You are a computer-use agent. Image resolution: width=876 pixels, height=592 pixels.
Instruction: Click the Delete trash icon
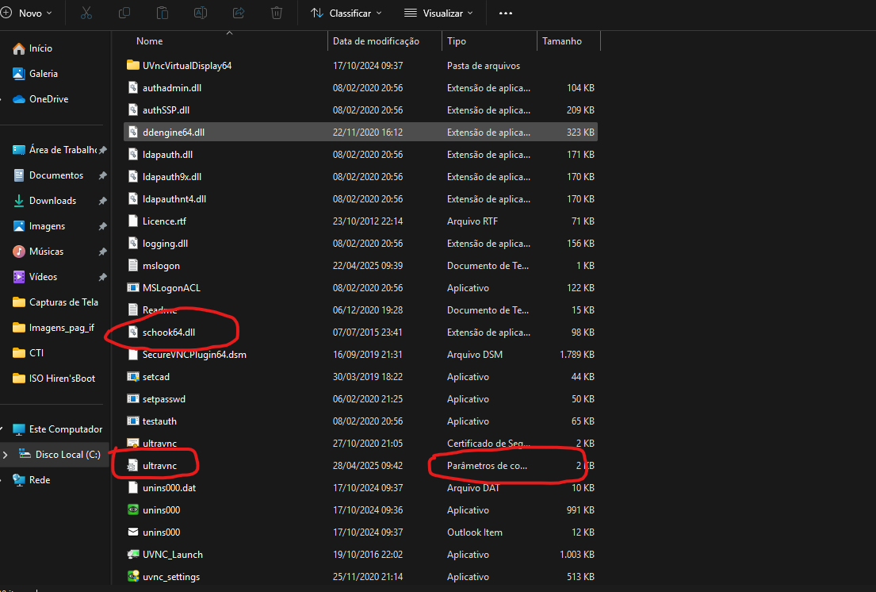pyautogui.click(x=277, y=13)
